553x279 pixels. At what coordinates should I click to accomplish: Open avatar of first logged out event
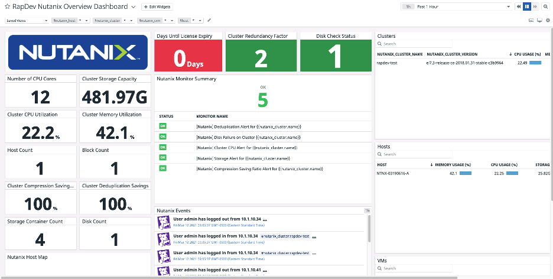pyautogui.click(x=164, y=223)
